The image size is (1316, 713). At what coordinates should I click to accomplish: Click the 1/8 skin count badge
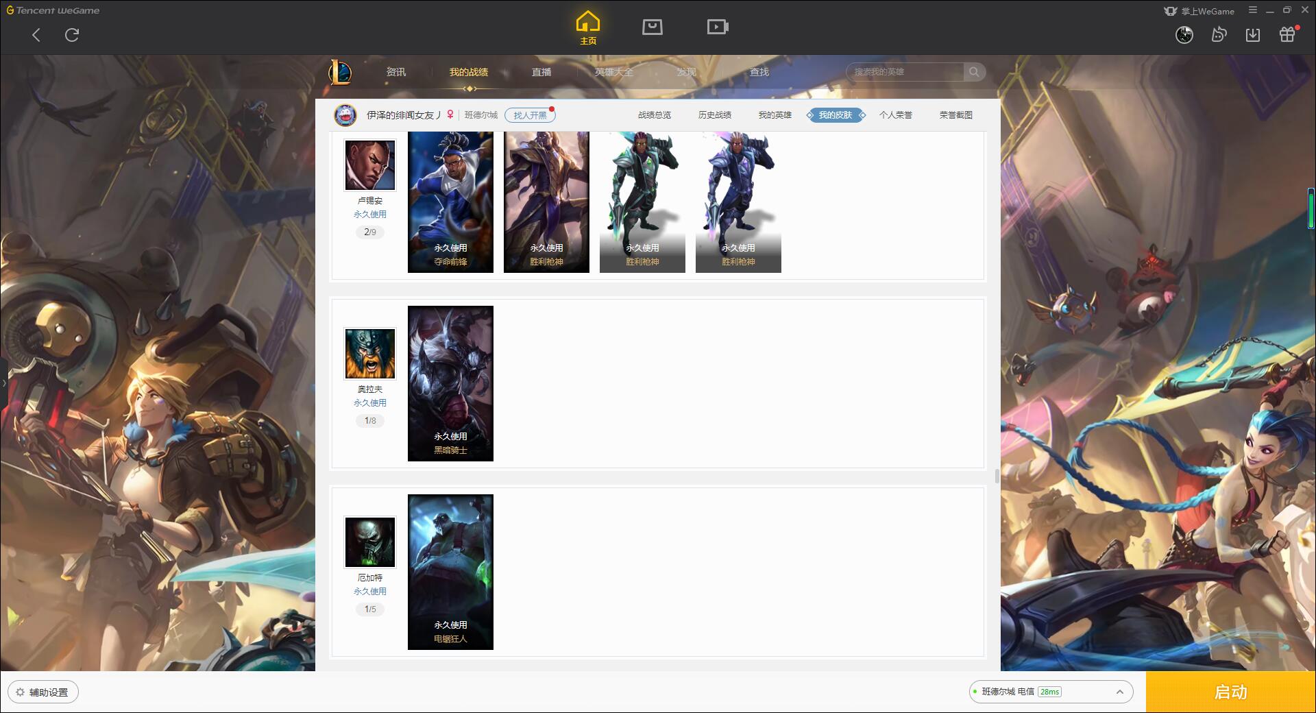coord(370,421)
